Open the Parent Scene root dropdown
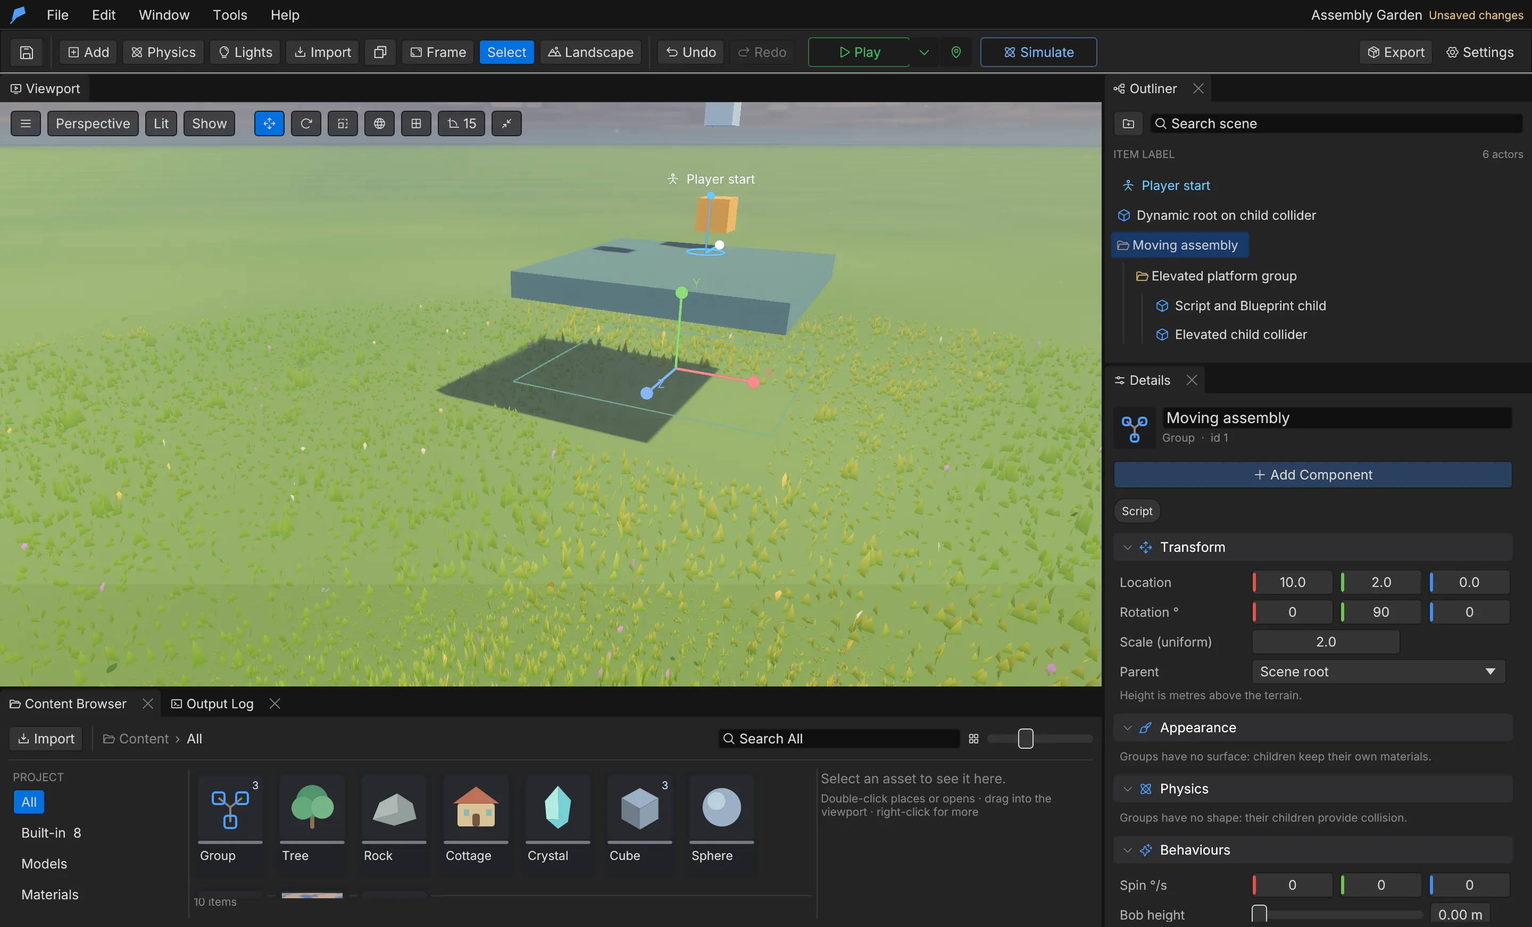 pyautogui.click(x=1378, y=672)
